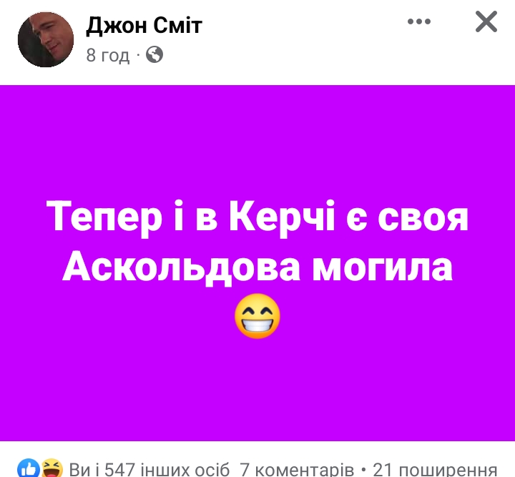Open the three-dot post options menu

coord(418,21)
